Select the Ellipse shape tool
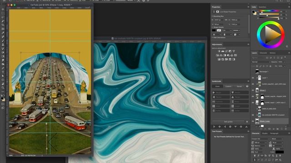Screen dimensions: 291x163 coord(3,80)
